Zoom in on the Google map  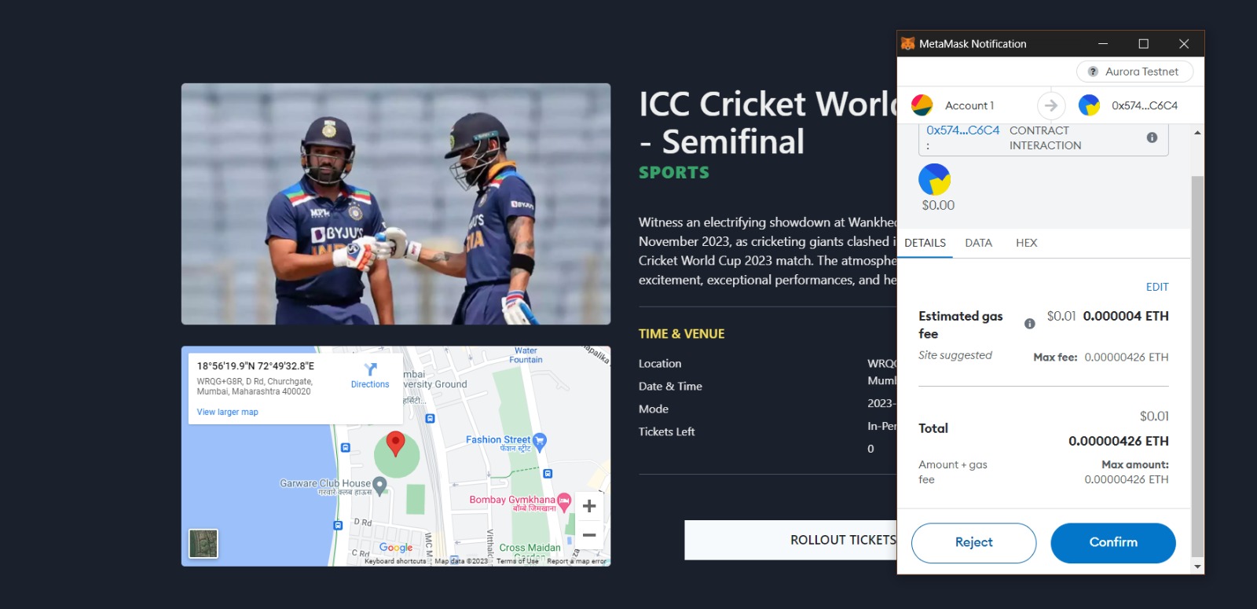coord(589,506)
